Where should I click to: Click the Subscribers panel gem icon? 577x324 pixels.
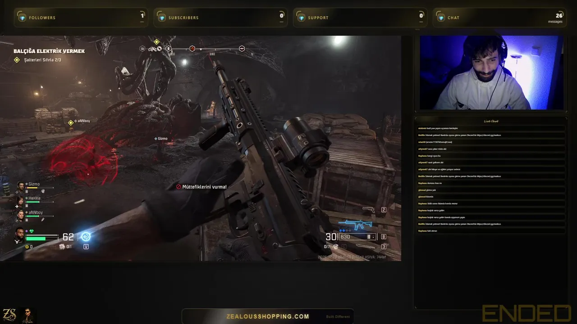click(x=161, y=18)
